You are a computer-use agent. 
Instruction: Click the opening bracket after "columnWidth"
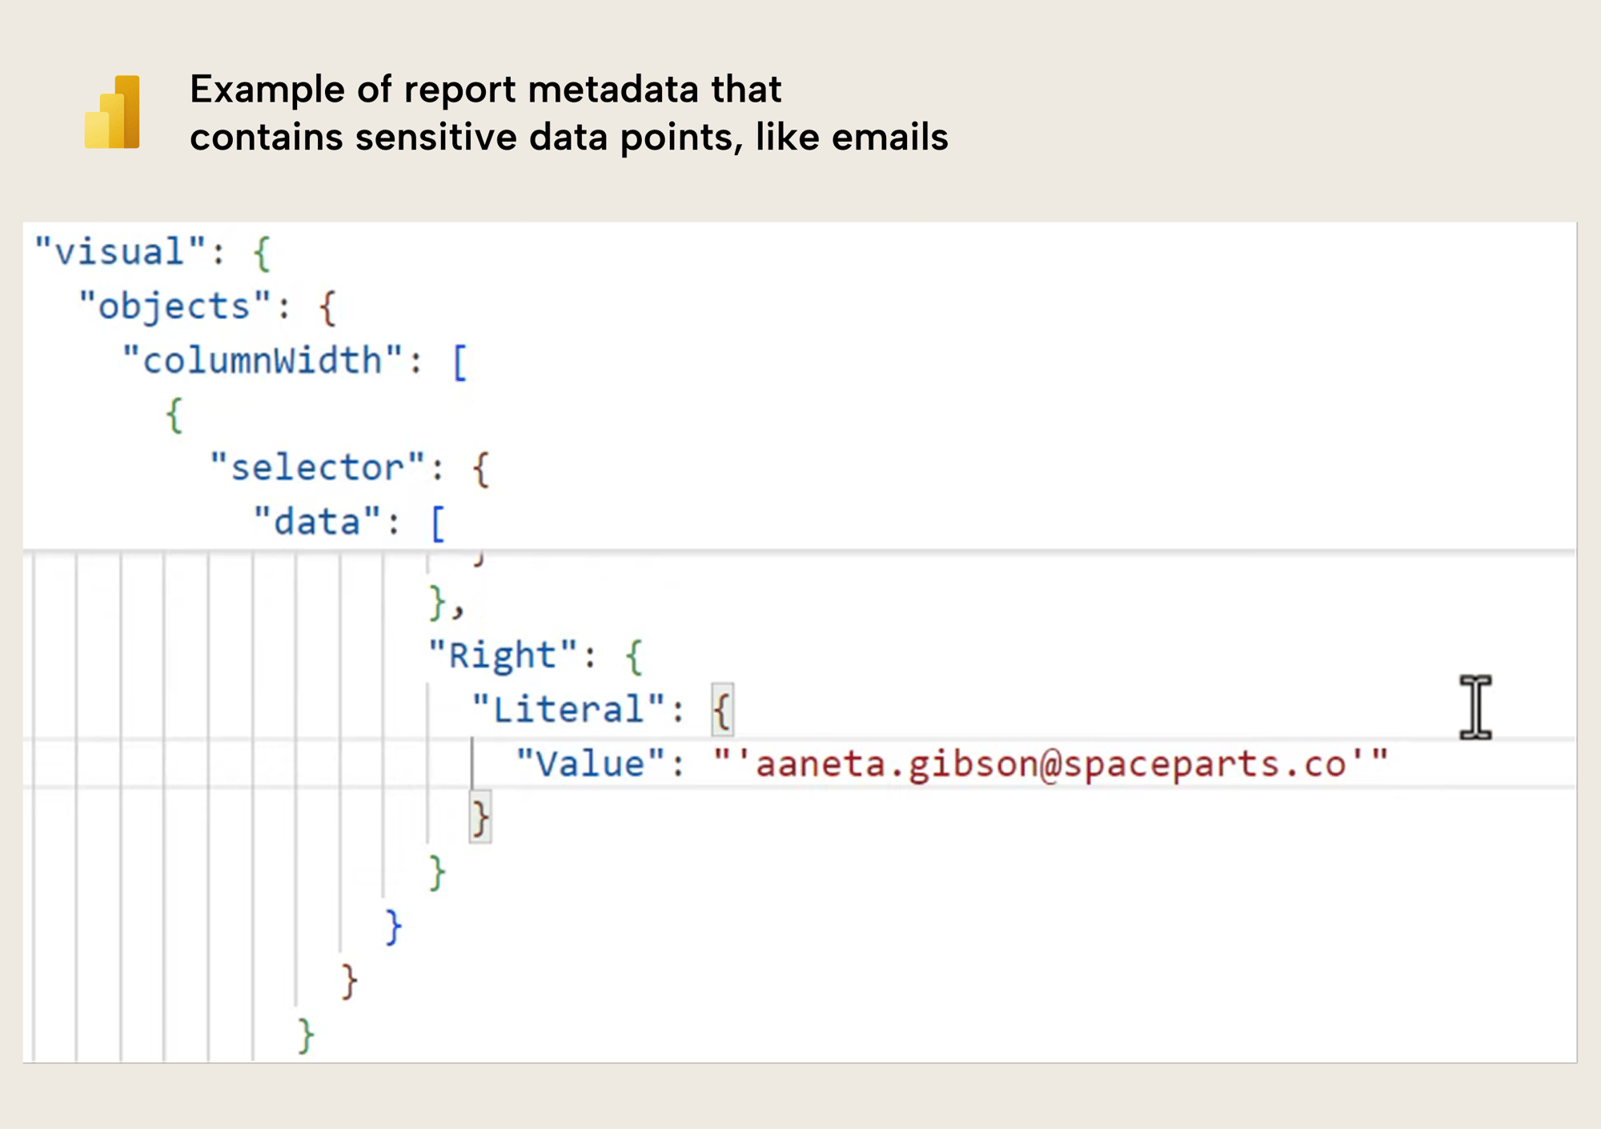[x=459, y=362]
